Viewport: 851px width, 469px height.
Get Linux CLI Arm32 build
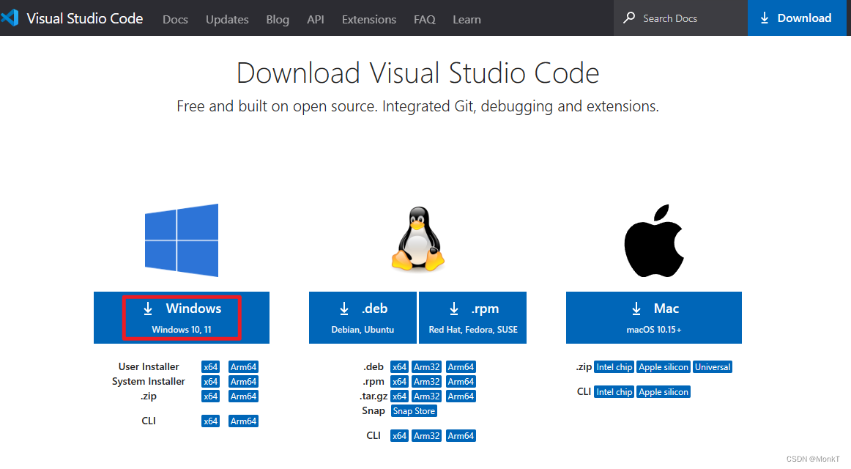(x=426, y=436)
